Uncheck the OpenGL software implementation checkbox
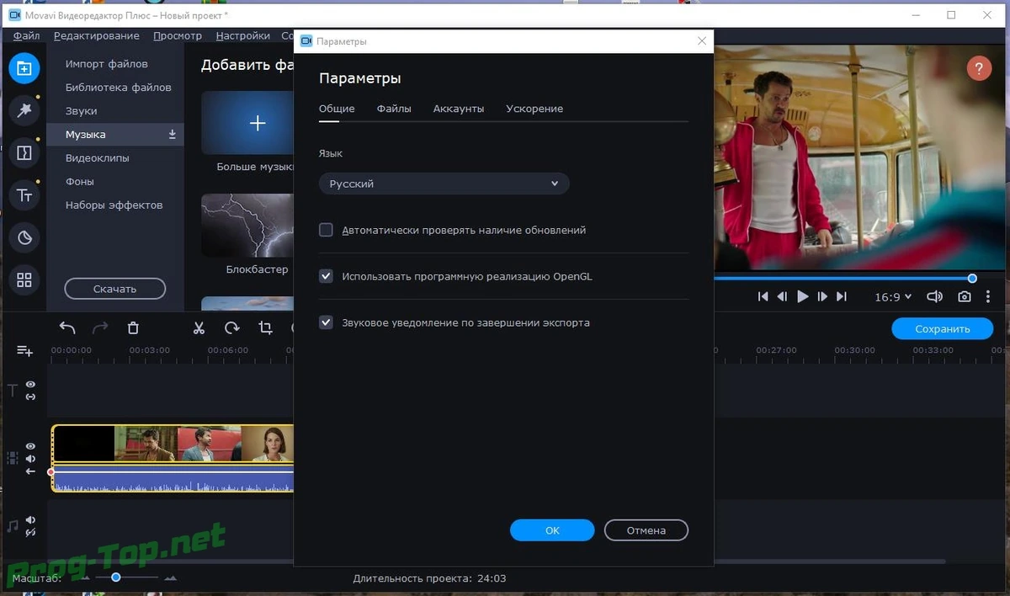Image resolution: width=1010 pixels, height=596 pixels. point(326,276)
